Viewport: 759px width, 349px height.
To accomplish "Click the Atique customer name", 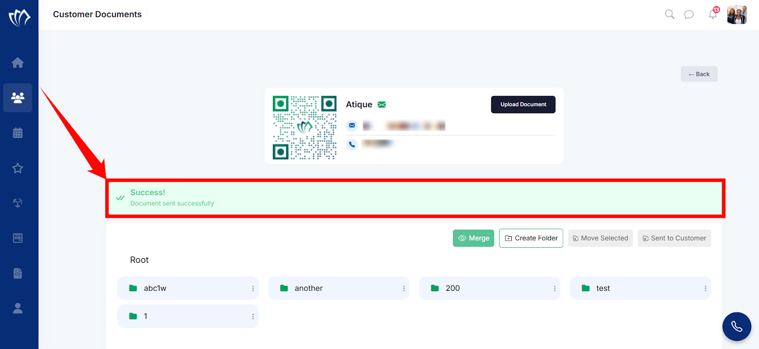I will pos(359,105).
